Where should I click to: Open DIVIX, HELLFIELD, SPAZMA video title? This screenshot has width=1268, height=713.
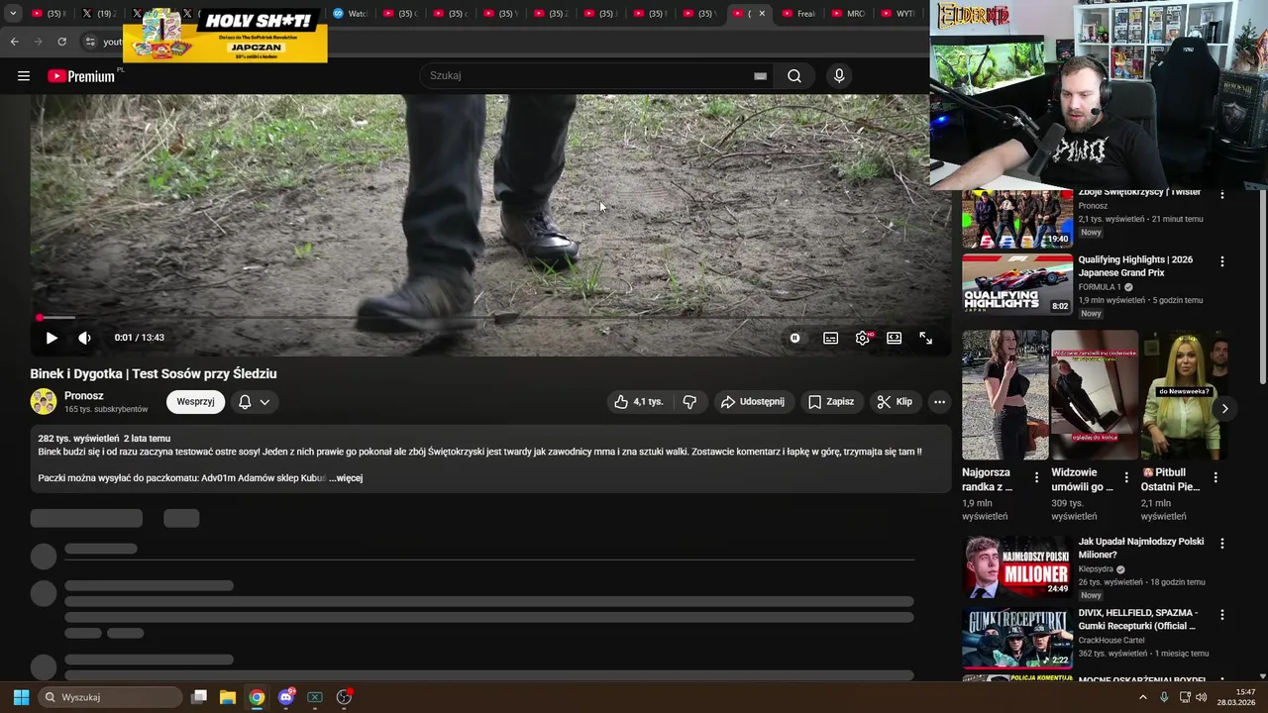pyautogui.click(x=1138, y=619)
